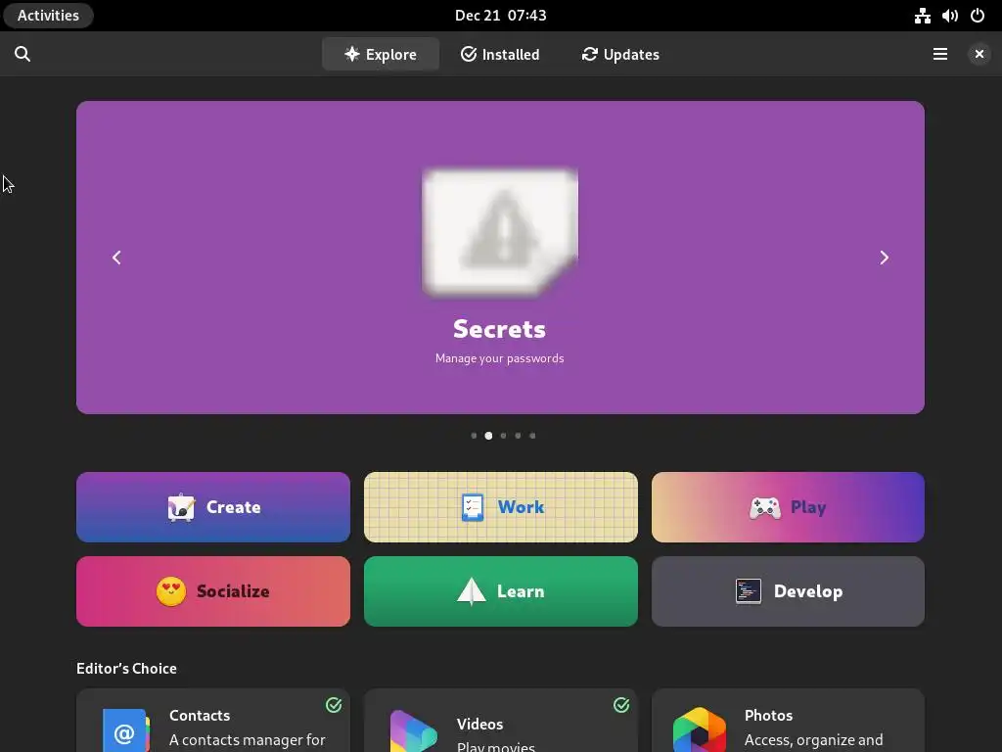The width and height of the screenshot is (1002, 752).
Task: Open the Secrets app icon
Action: pyautogui.click(x=500, y=231)
